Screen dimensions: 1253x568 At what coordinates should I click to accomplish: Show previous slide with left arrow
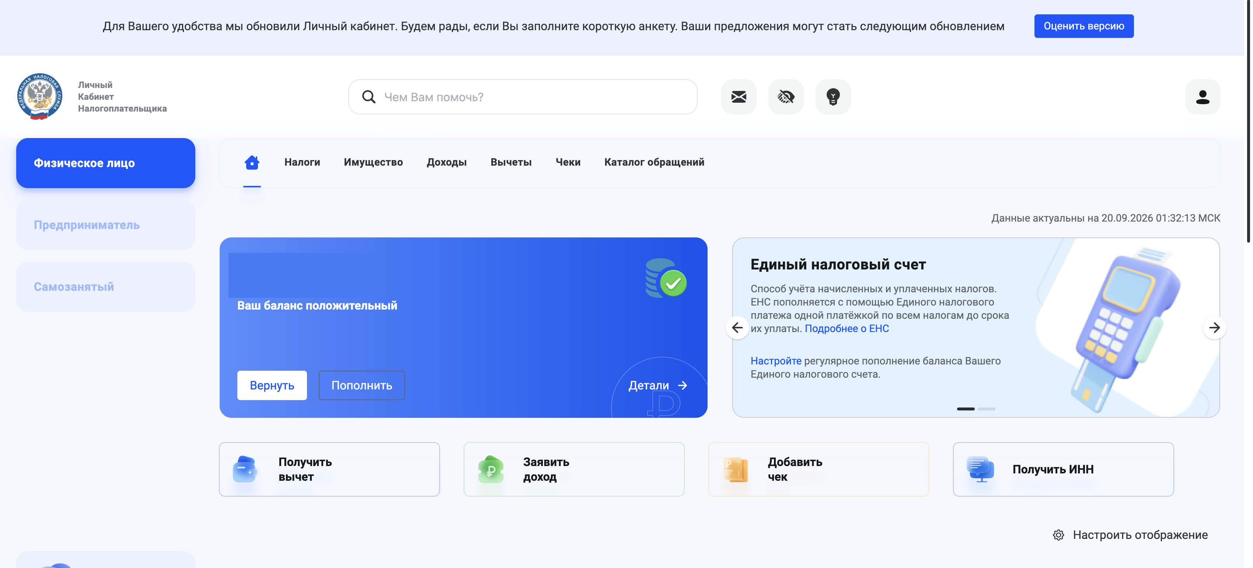pos(737,328)
